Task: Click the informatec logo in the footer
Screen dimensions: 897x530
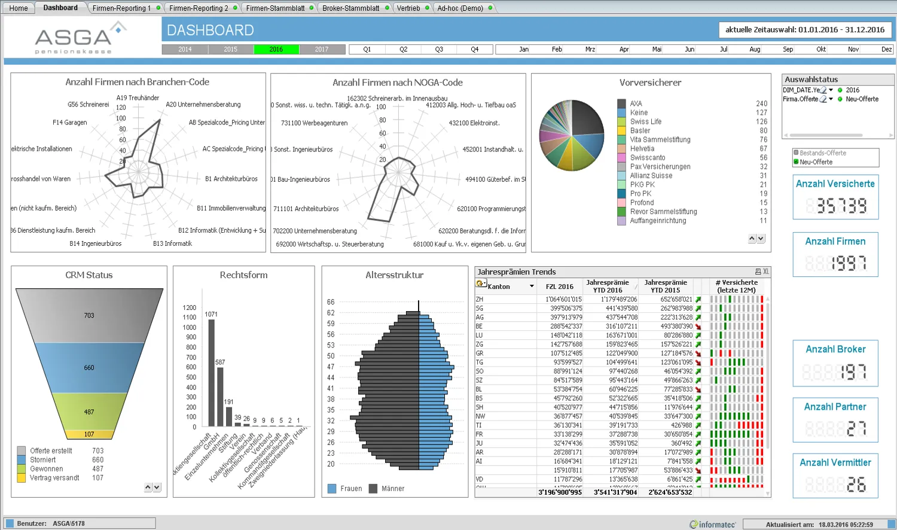Action: point(713,524)
